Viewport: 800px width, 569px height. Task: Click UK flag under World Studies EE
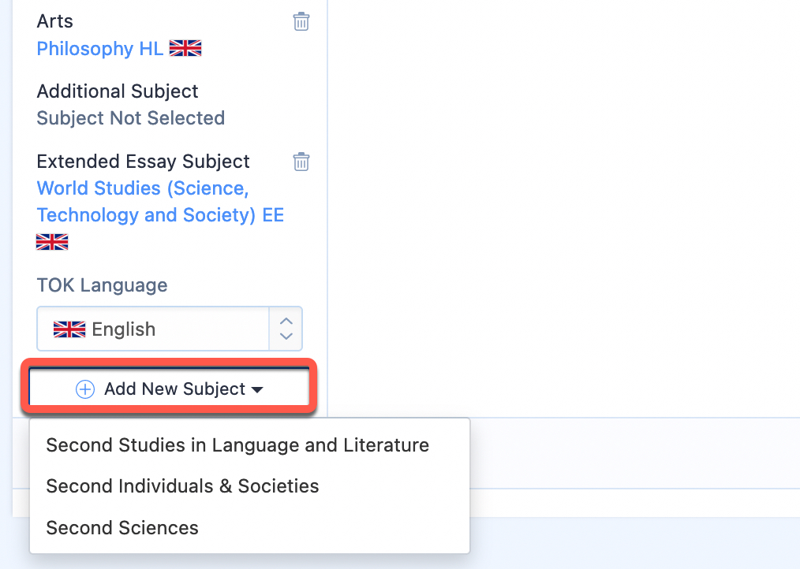pos(52,242)
